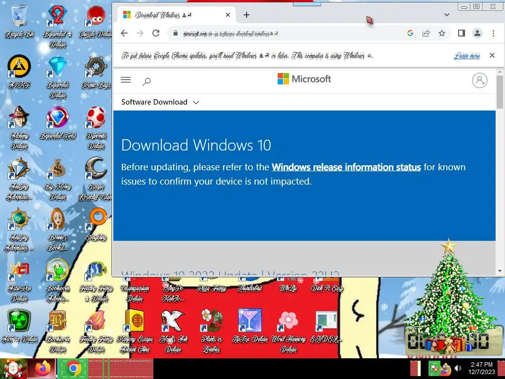Select the Mahjong Escape Ancient China icon
This screenshot has height=379, width=505.
pyautogui.click(x=135, y=331)
